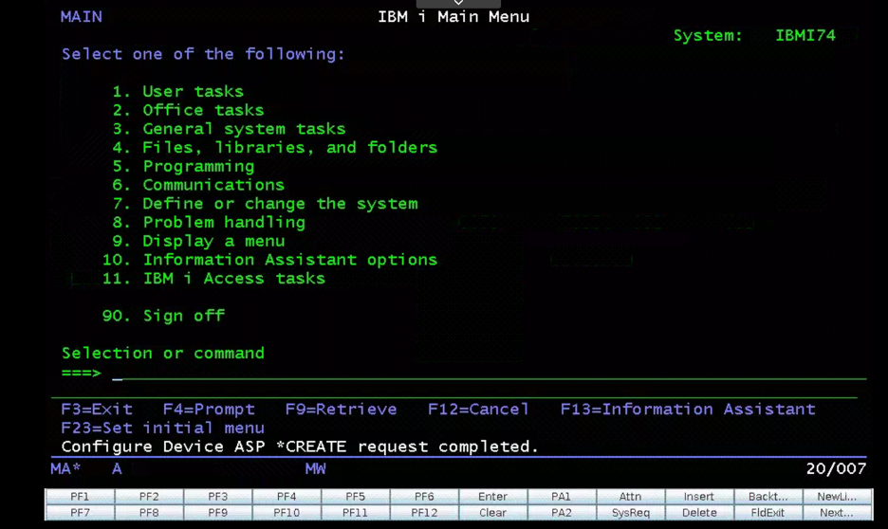Viewport: 888px width, 529px height.
Task: Click the Delete key button
Action: 699,513
